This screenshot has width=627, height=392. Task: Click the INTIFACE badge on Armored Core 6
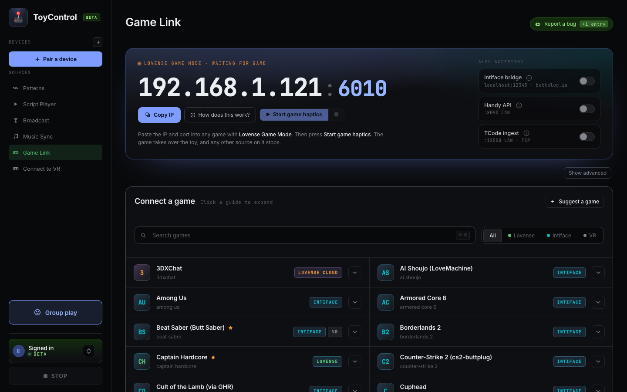tap(570, 302)
